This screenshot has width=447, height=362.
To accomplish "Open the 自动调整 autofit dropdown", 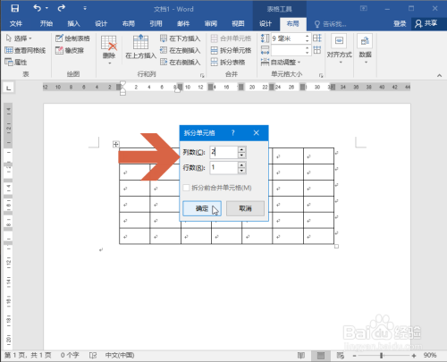I will coord(281,63).
